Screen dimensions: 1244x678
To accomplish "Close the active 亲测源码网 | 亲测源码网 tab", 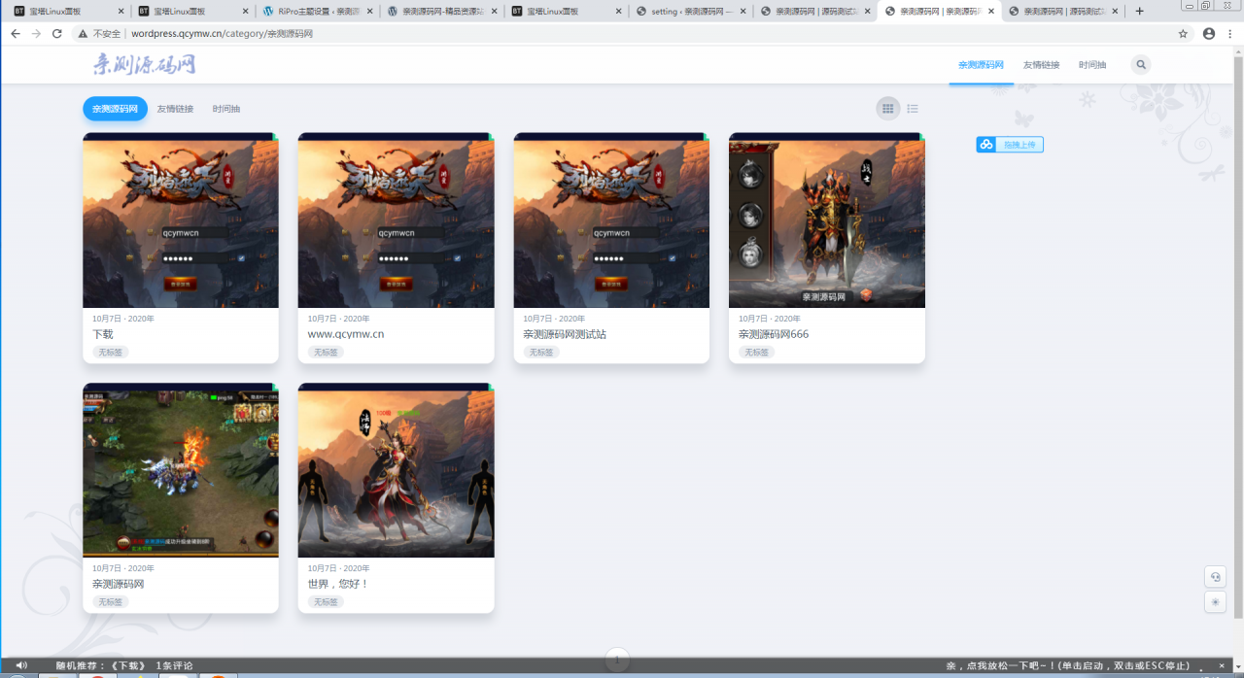I will pos(990,12).
